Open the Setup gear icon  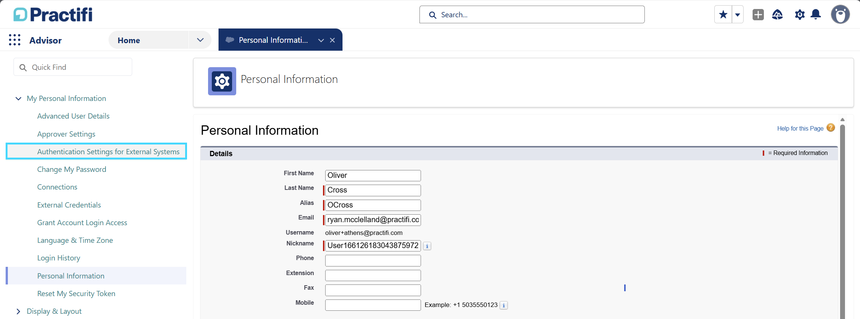click(800, 15)
